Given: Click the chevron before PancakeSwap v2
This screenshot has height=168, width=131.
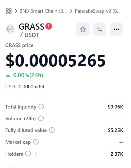Looking at the screenshot, I should pos(71,11).
